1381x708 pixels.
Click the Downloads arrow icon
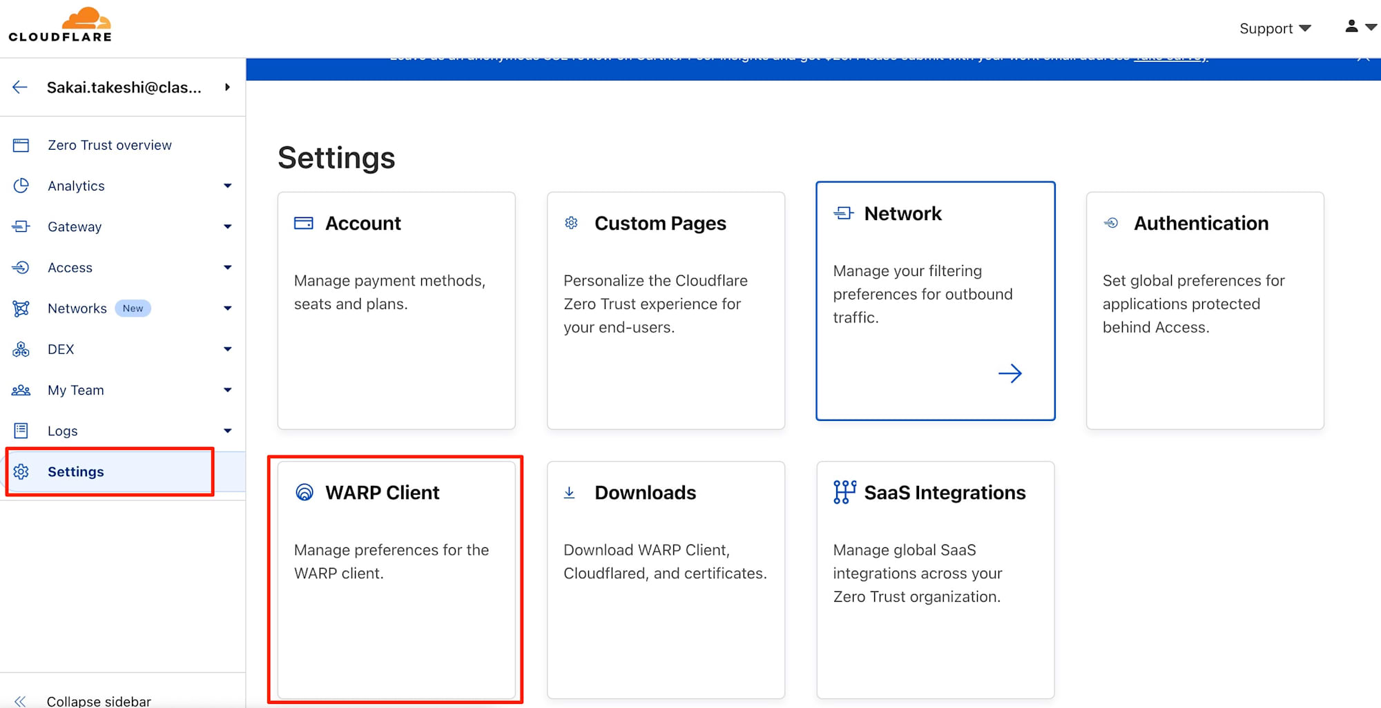pos(569,492)
